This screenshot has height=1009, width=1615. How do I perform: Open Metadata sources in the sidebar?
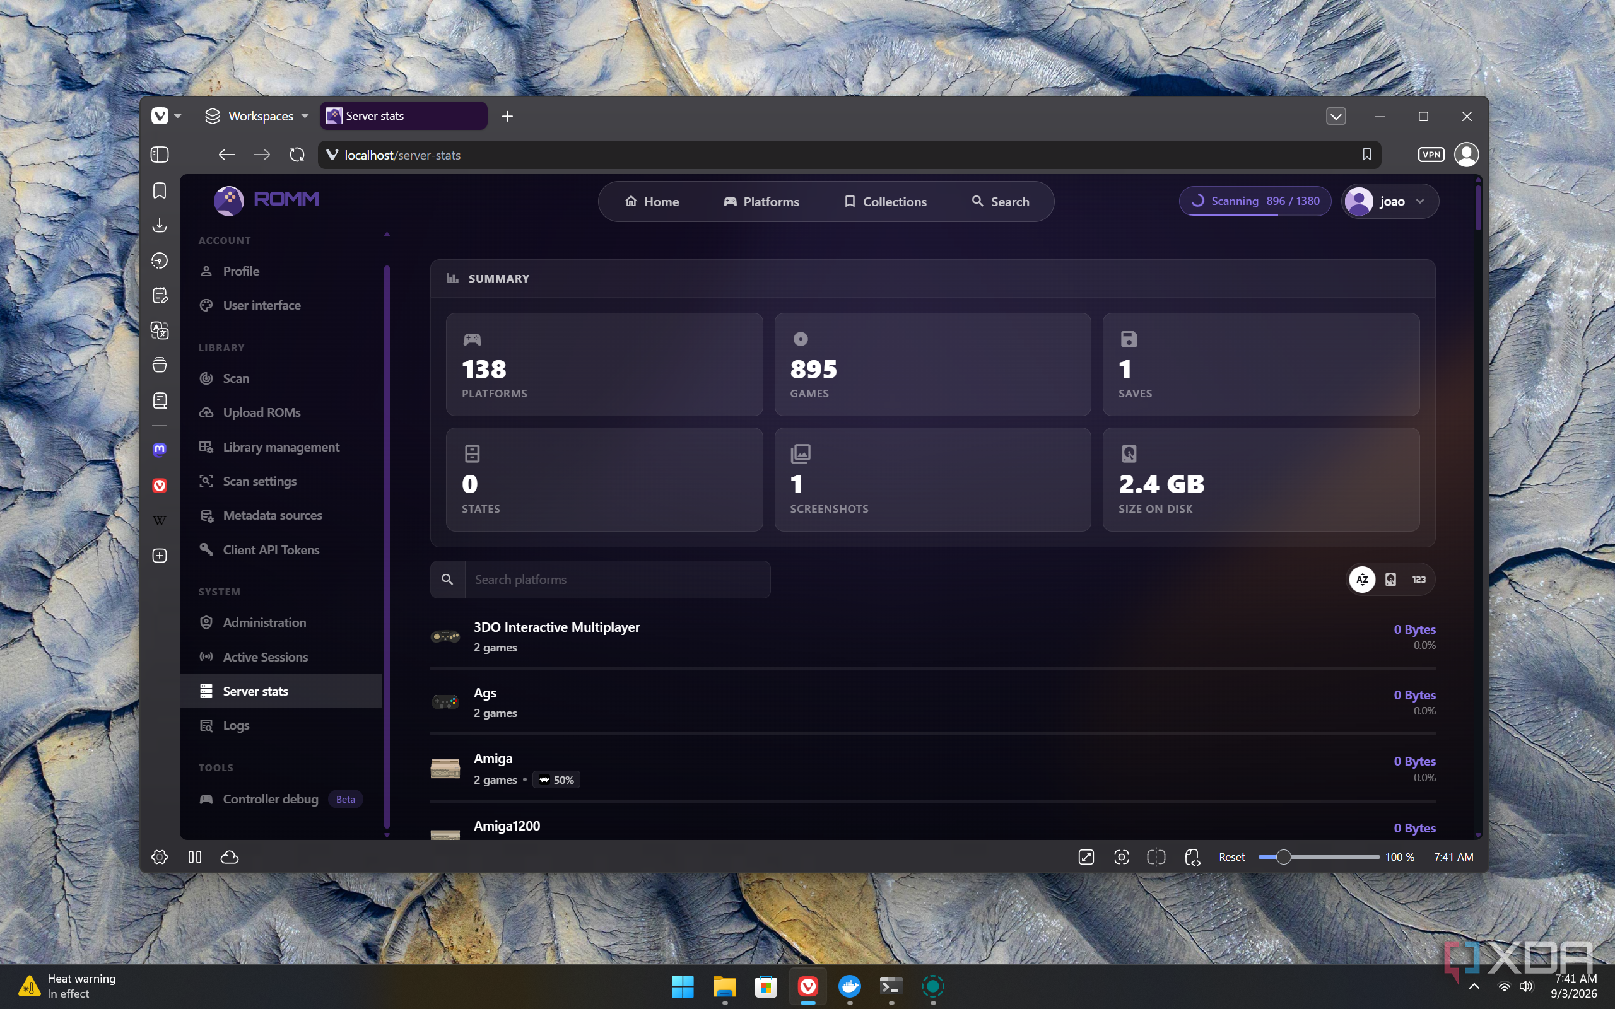click(281, 515)
